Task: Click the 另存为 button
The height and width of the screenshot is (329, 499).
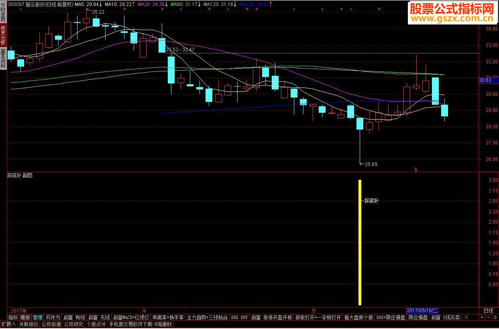Action: tap(53, 317)
